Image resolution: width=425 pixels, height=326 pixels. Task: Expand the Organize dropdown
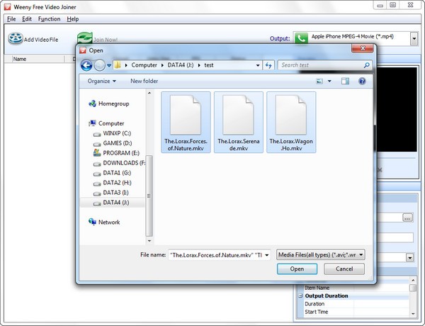click(x=102, y=81)
